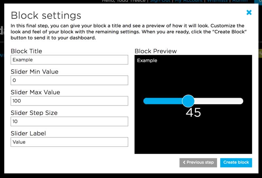Open the My Account link
This screenshot has height=178, width=262.
click(188, 1)
